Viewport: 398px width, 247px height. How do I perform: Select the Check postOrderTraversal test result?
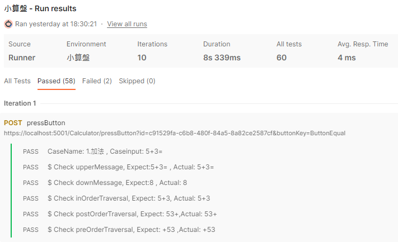[132, 214]
